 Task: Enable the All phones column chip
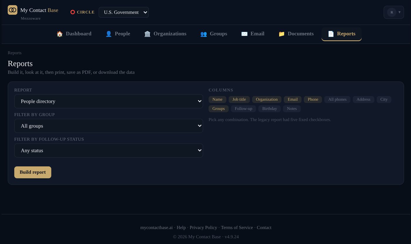(x=337, y=100)
